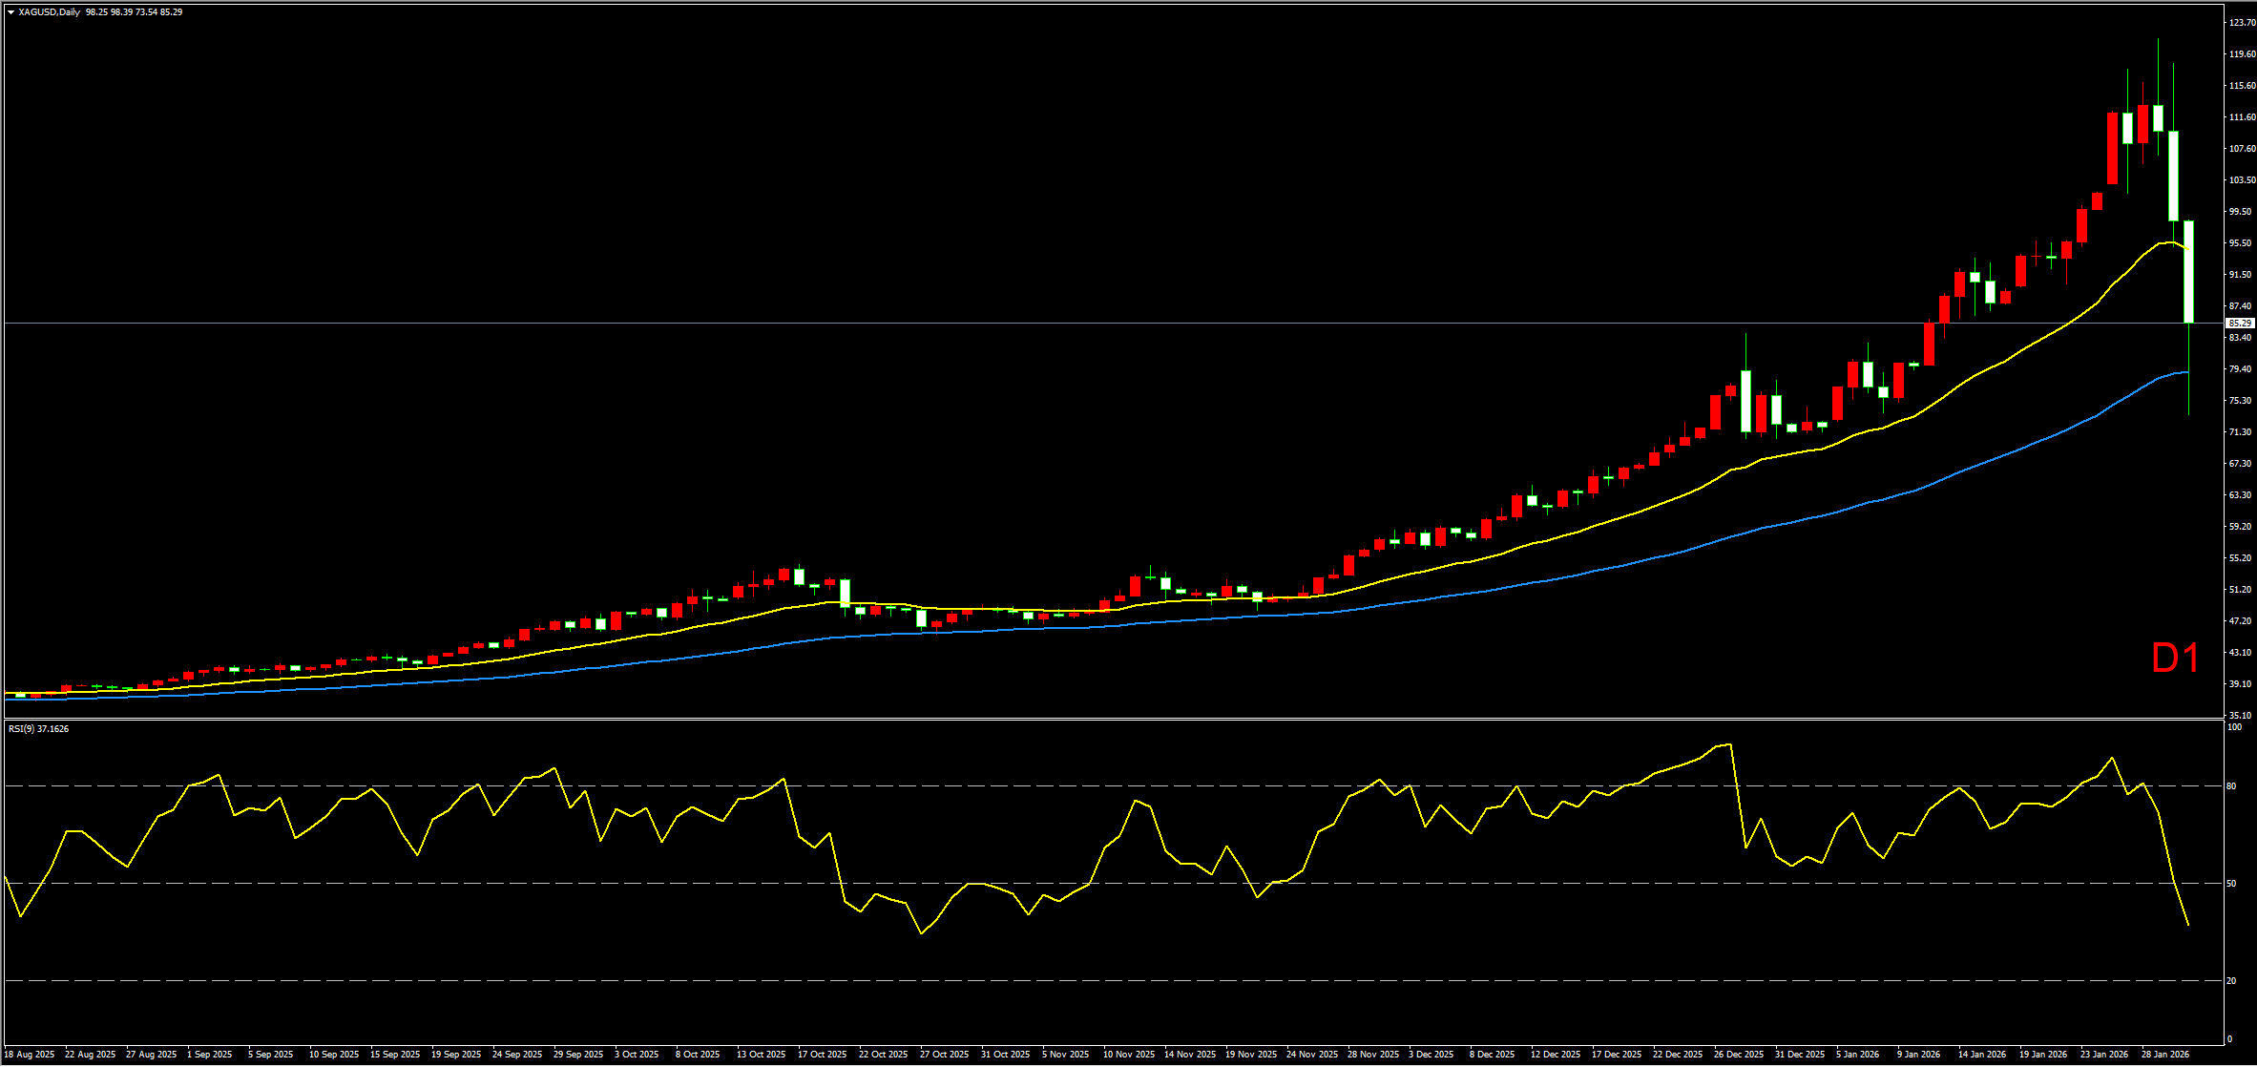Click the 10 Nov 2025 date label
Viewport: 2257px width, 1067px height.
[x=1128, y=1055]
